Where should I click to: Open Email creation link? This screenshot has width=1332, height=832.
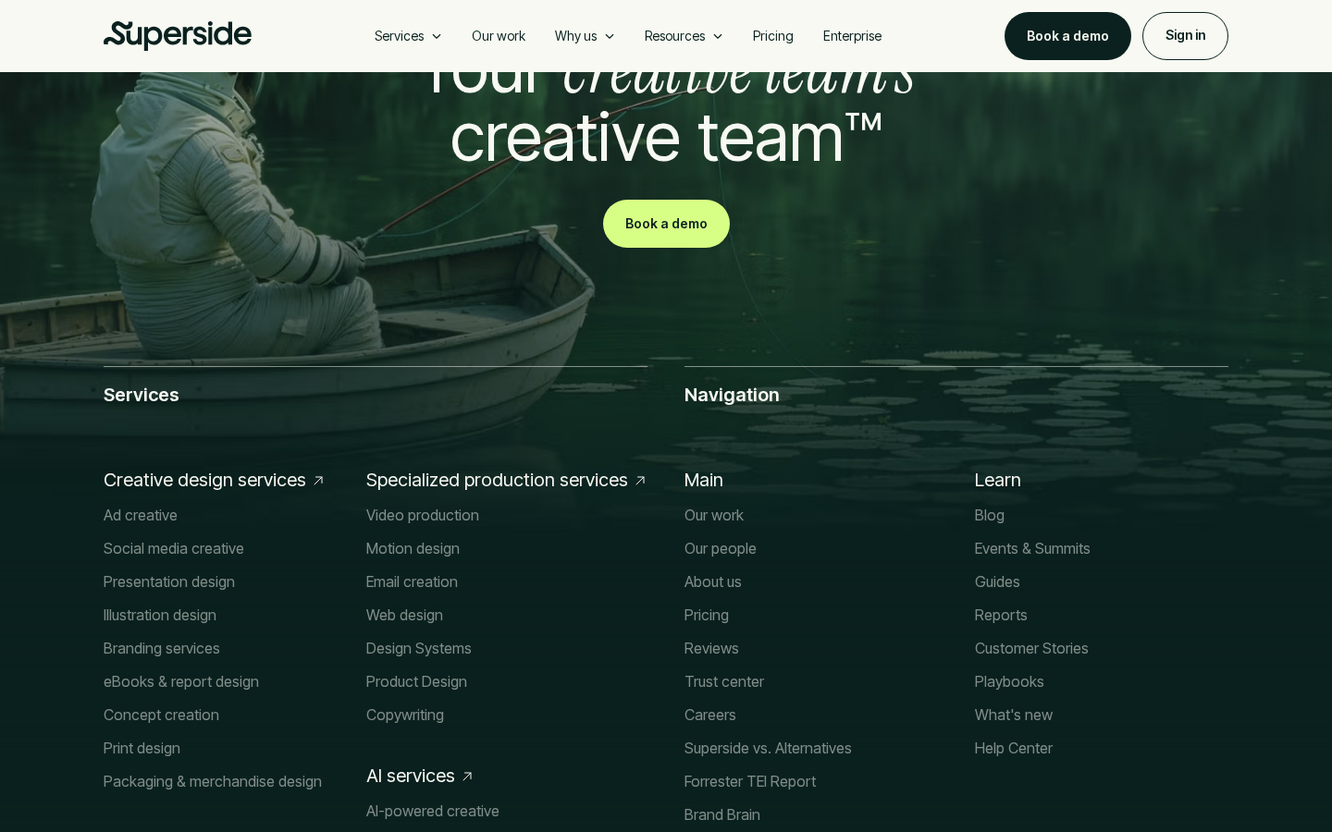(x=412, y=581)
